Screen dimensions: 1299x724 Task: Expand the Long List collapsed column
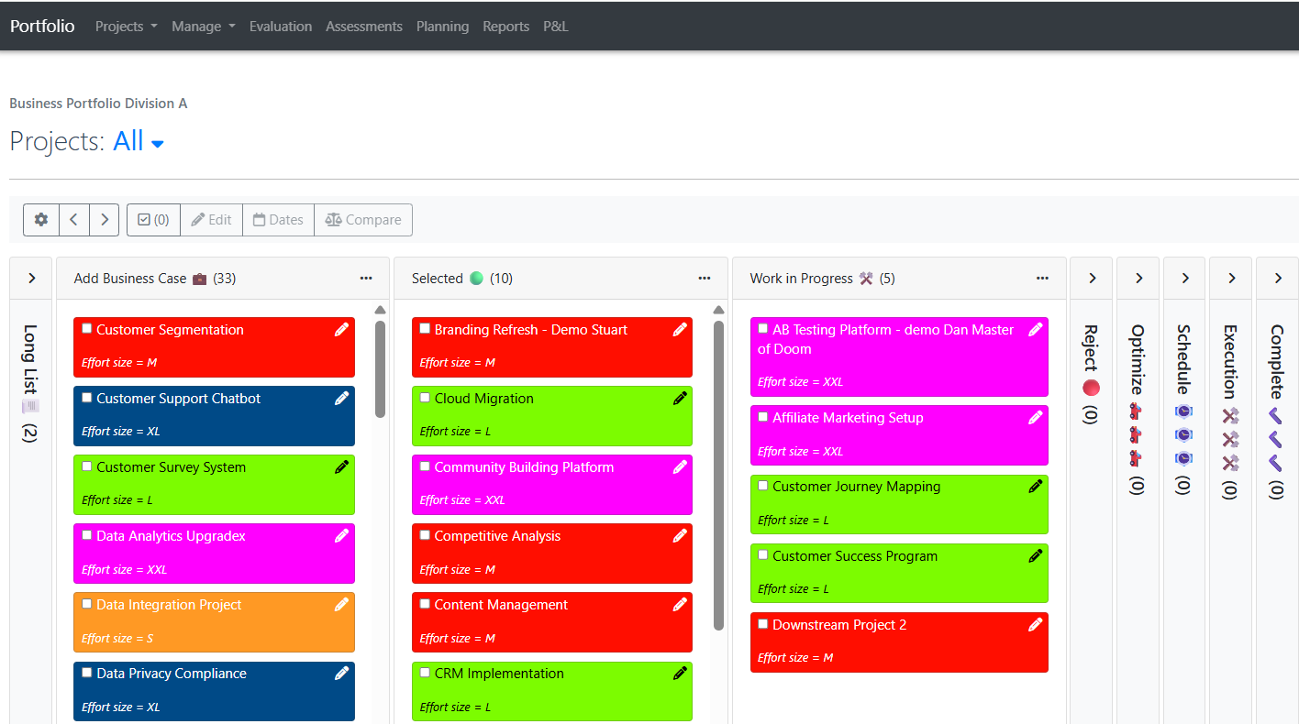click(30, 278)
